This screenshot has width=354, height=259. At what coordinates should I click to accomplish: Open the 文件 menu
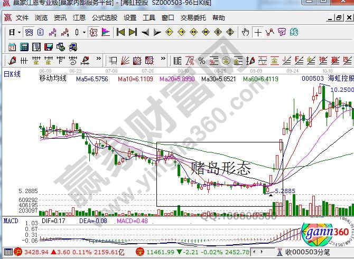(22, 17)
